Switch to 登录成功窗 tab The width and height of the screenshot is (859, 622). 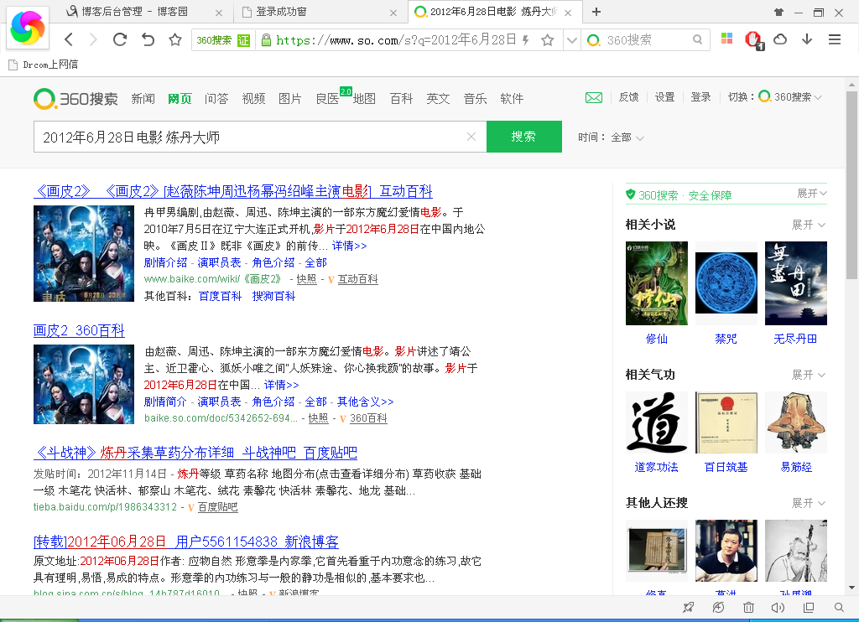[x=282, y=12]
